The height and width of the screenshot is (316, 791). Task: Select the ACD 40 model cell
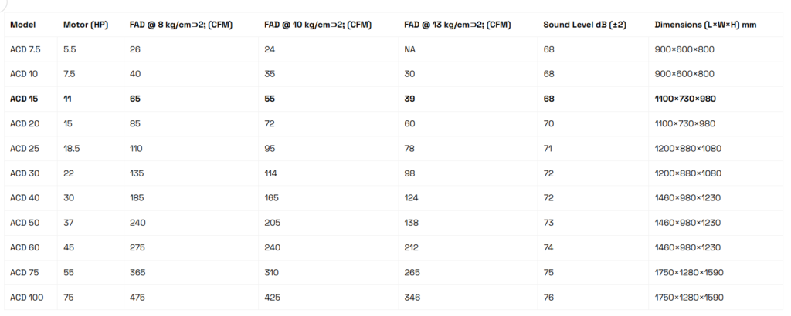[x=22, y=198]
